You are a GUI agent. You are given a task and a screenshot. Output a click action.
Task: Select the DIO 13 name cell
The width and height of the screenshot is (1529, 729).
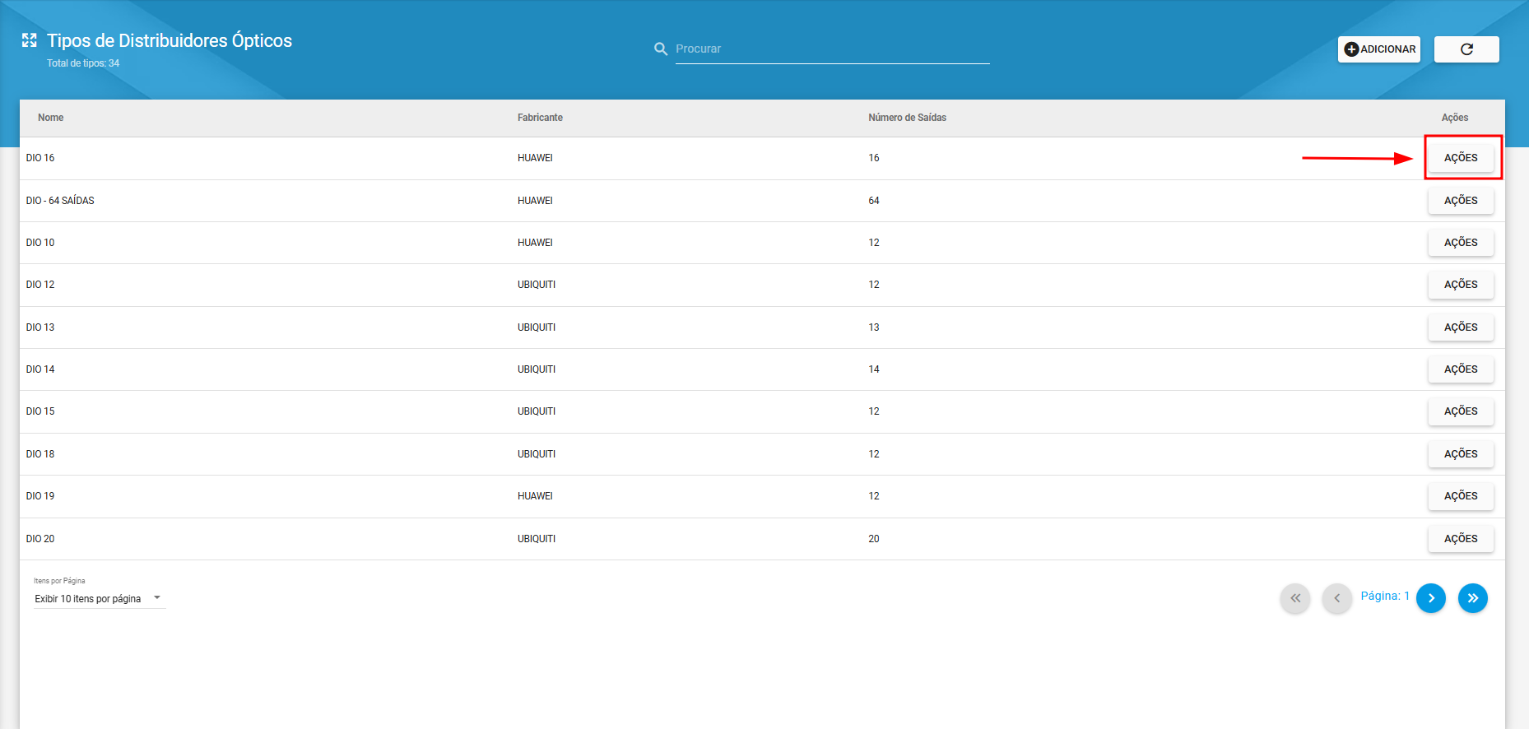pyautogui.click(x=40, y=327)
